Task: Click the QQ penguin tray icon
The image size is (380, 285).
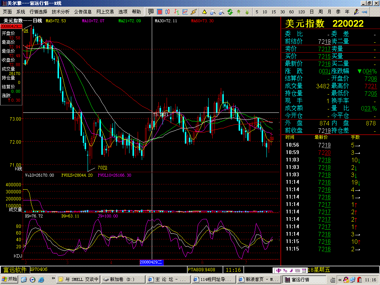Action: (x=347, y=280)
